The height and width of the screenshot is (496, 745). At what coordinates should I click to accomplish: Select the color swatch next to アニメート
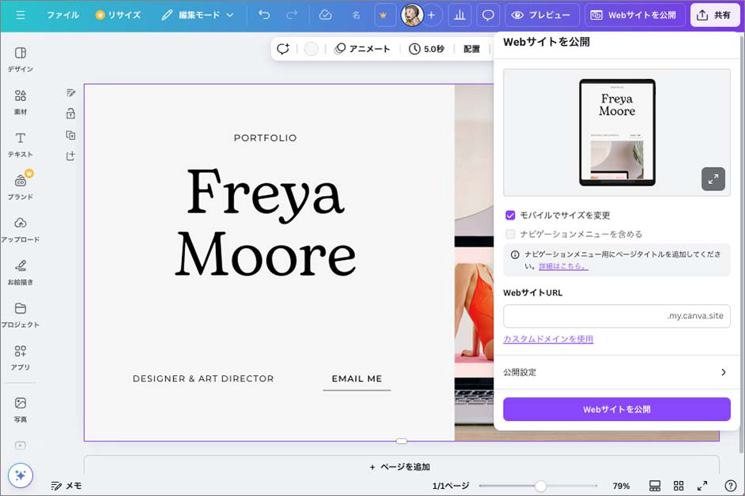(311, 48)
